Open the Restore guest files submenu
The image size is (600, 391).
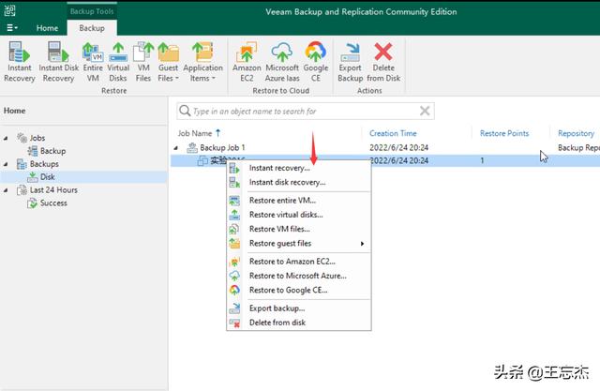point(299,244)
